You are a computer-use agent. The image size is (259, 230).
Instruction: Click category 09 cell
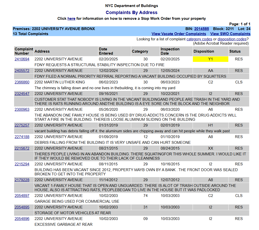click(145, 219)
